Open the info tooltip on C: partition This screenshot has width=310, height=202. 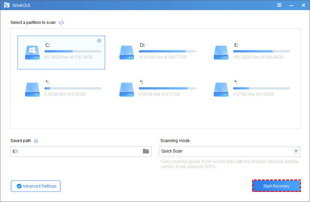[x=99, y=40]
